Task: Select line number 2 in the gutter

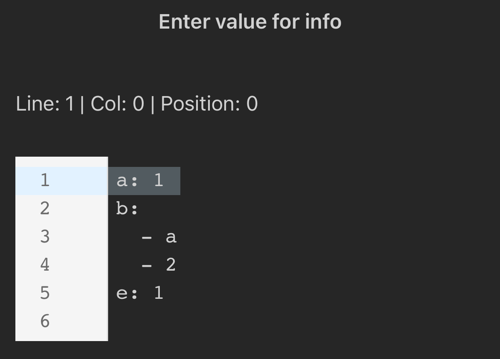Action: pos(45,209)
